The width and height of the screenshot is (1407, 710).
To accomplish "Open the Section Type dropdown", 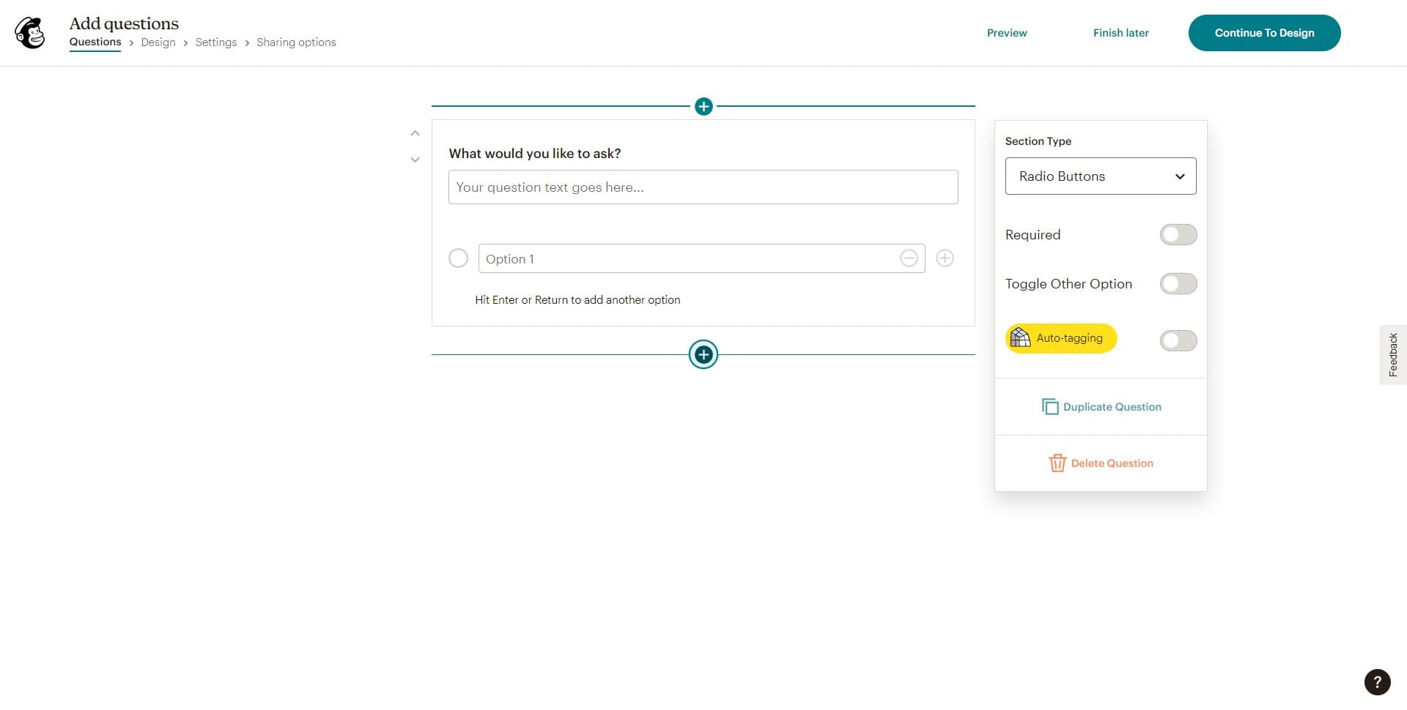I will (1100, 176).
